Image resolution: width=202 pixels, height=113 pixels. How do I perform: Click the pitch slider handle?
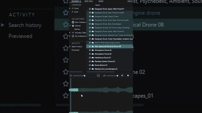point(85,76)
